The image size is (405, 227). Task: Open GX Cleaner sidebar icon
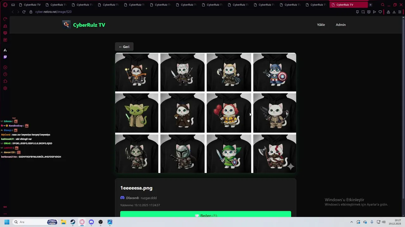click(5, 26)
